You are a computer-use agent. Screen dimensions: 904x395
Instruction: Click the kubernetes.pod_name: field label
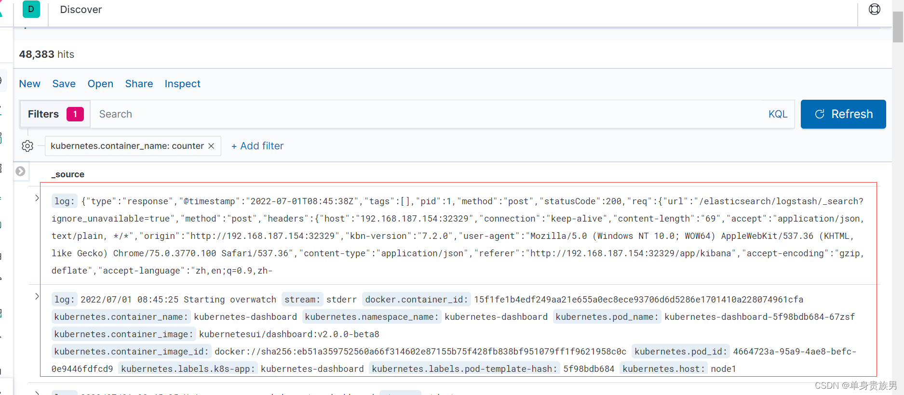(x=607, y=317)
